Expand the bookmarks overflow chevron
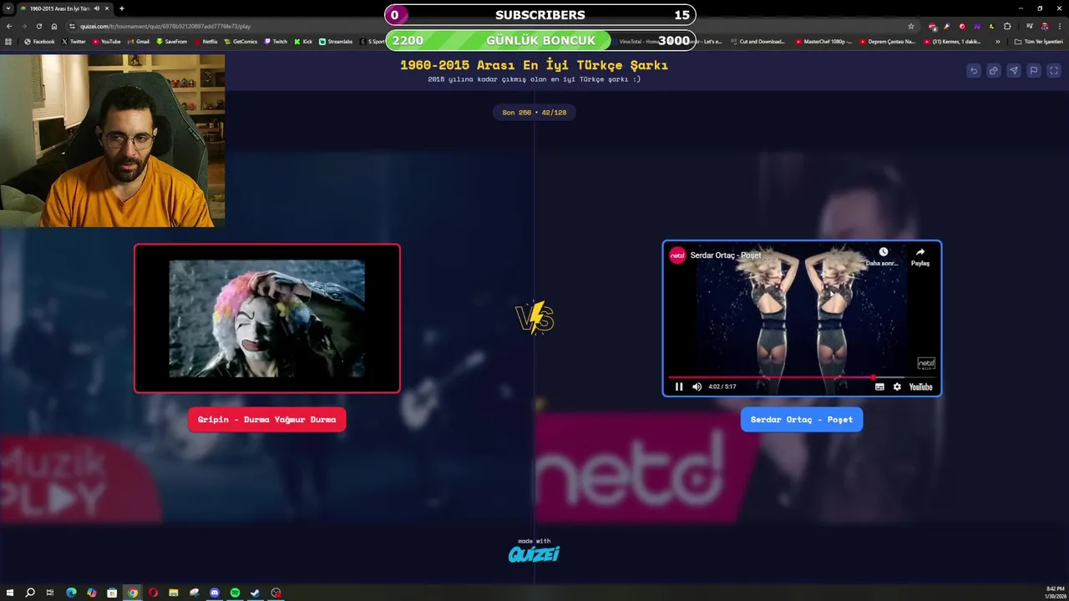This screenshot has height=601, width=1069. click(x=997, y=42)
